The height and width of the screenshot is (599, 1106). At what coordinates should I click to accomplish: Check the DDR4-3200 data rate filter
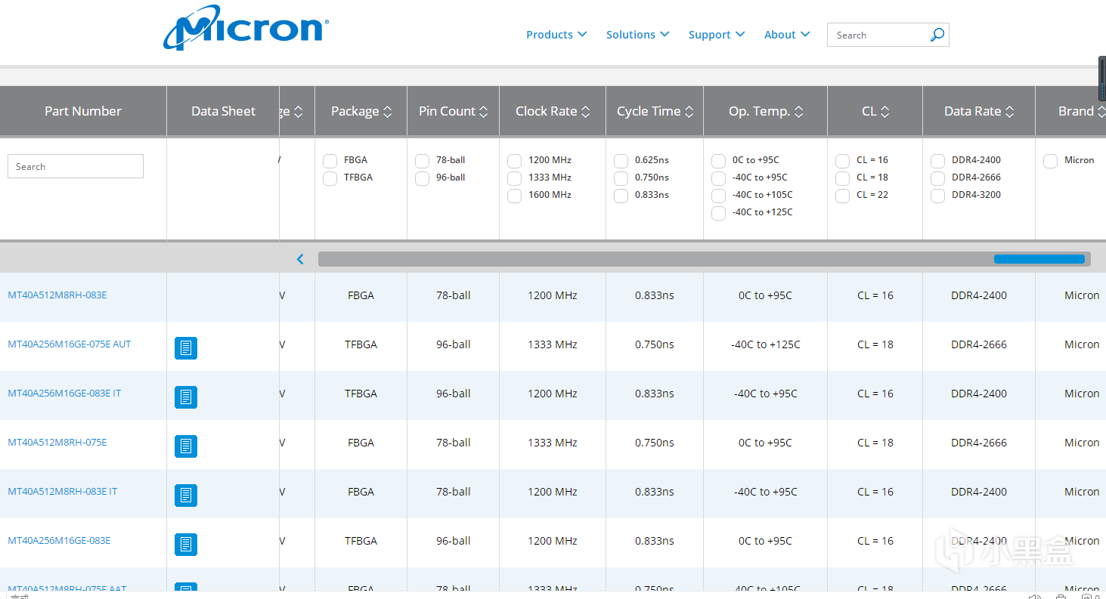pos(937,196)
